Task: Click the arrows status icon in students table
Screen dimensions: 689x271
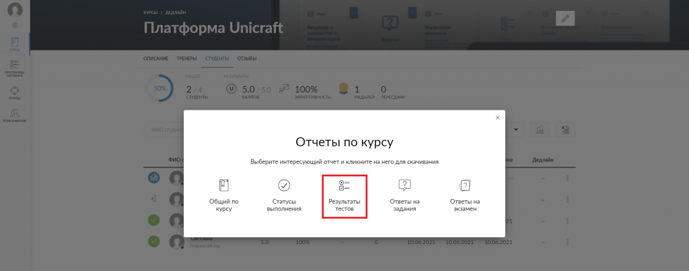Action: pyautogui.click(x=154, y=199)
